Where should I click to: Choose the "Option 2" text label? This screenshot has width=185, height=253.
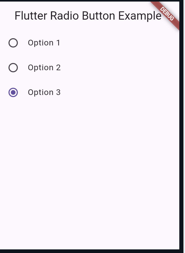point(44,68)
